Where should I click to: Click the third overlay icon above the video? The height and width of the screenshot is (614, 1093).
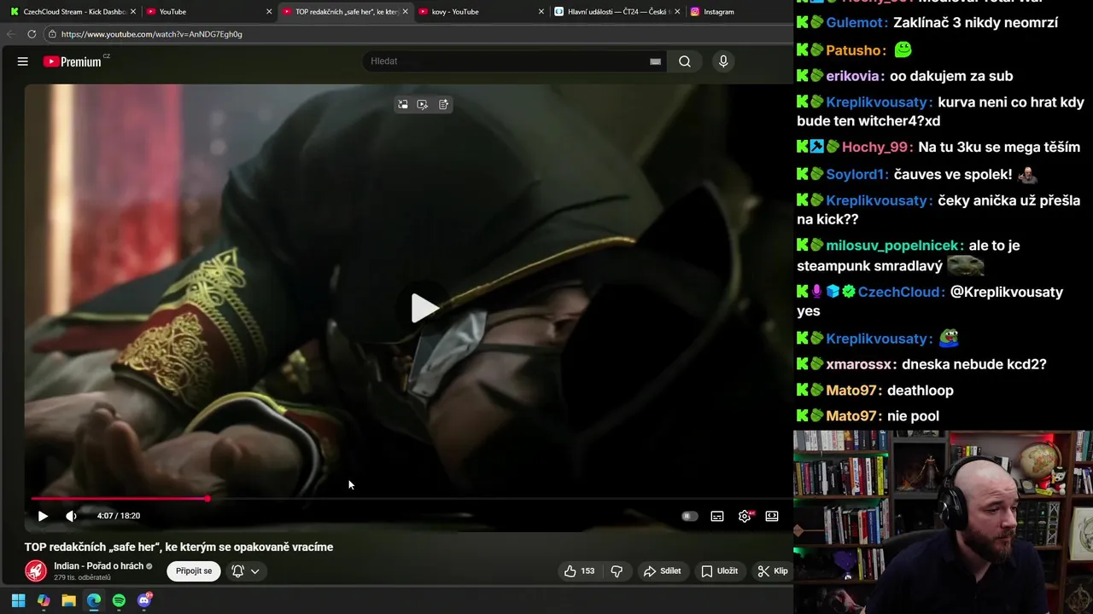pos(443,104)
